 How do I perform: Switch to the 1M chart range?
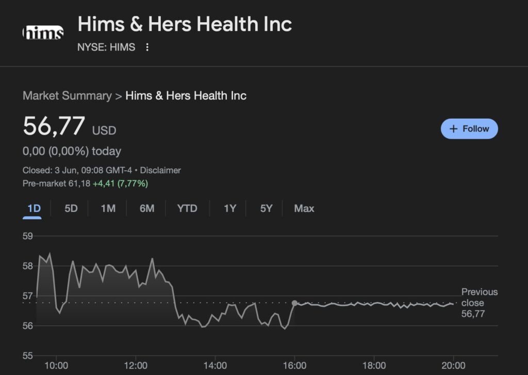click(x=108, y=208)
